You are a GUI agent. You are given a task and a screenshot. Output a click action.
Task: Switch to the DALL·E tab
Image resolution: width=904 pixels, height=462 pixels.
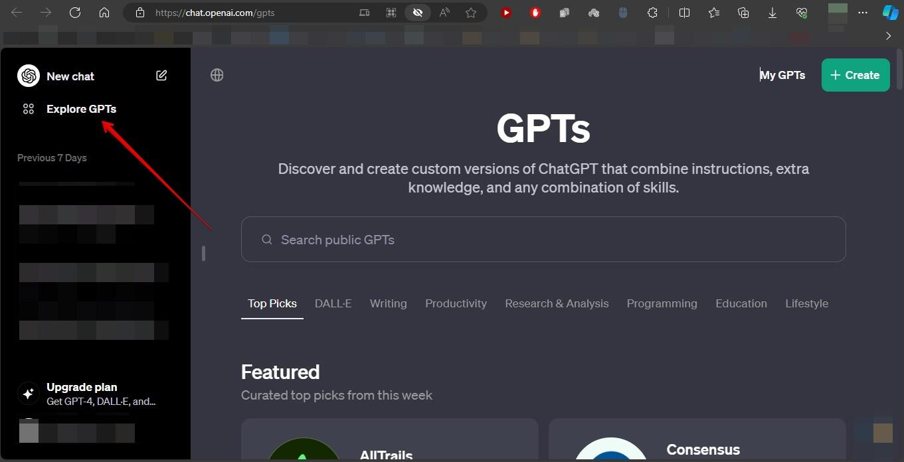point(333,303)
